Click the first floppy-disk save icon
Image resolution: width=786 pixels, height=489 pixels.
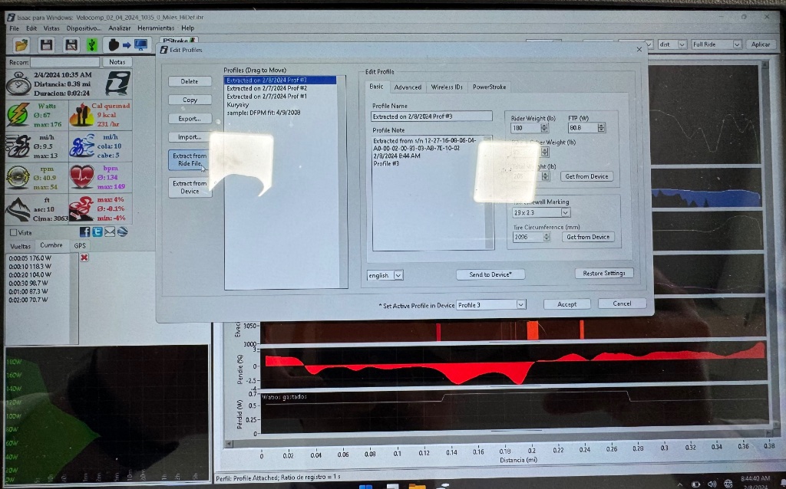point(47,45)
